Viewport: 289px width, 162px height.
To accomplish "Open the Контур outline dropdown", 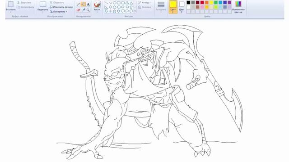I will pyautogui.click(x=145, y=3).
